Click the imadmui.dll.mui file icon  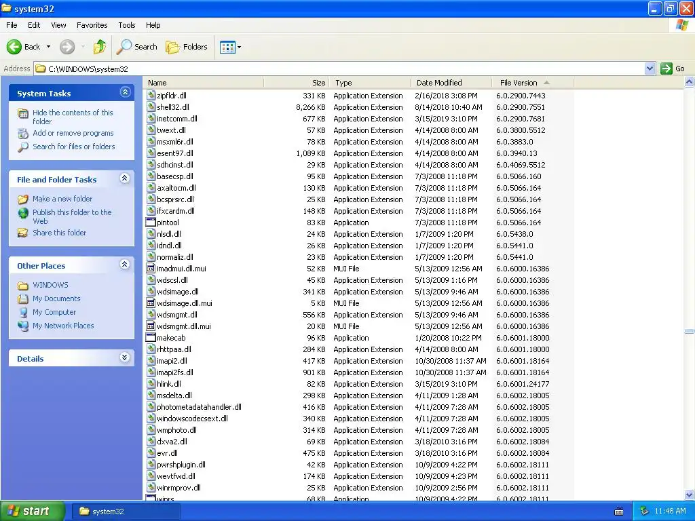(151, 269)
